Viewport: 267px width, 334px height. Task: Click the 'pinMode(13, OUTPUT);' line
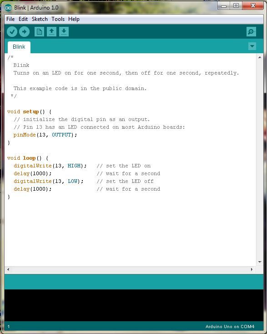point(45,135)
